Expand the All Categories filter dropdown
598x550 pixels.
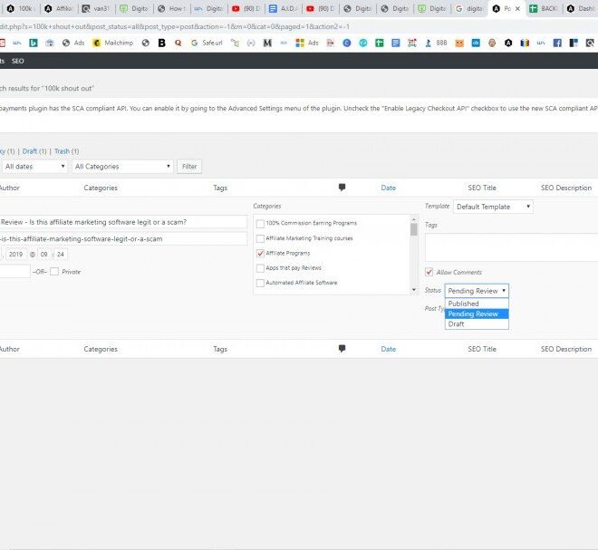[x=123, y=167]
